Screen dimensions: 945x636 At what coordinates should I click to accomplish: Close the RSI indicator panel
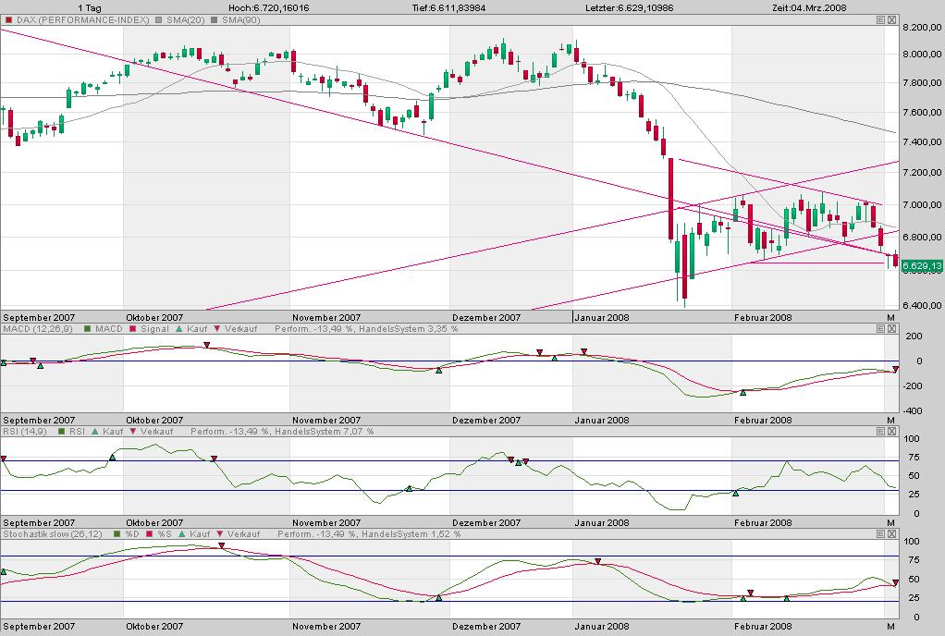(x=891, y=431)
